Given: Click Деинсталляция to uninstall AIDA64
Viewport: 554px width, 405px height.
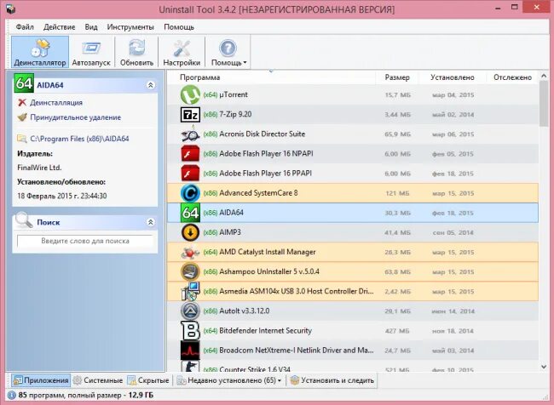Looking at the screenshot, I should click(56, 103).
